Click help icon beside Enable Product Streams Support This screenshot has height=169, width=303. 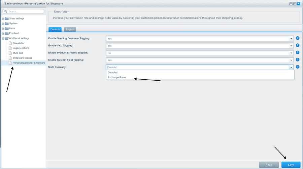(x=297, y=53)
